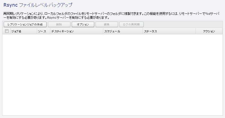Toggle the select-all checkbox in table header

[7, 31]
